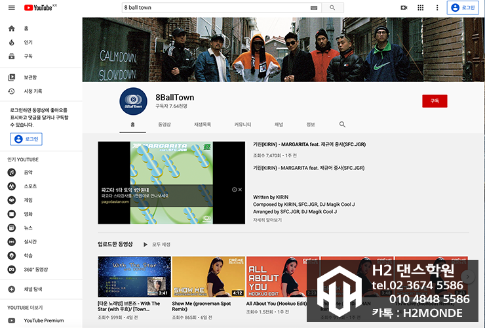The height and width of the screenshot is (328, 485).
Task: Open 게임 category in sidebar
Action: tap(41, 200)
